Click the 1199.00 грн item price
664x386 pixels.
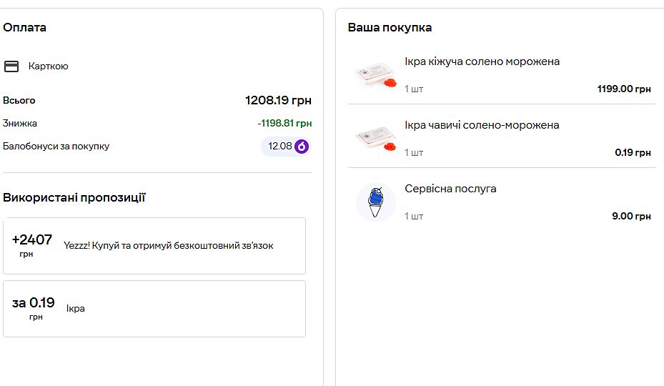click(x=624, y=89)
